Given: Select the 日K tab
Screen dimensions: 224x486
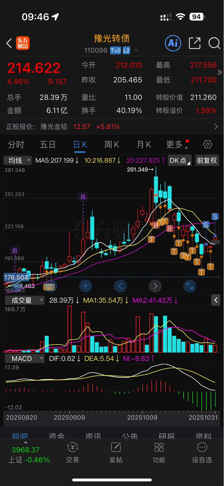Looking at the screenshot, I should (x=80, y=144).
